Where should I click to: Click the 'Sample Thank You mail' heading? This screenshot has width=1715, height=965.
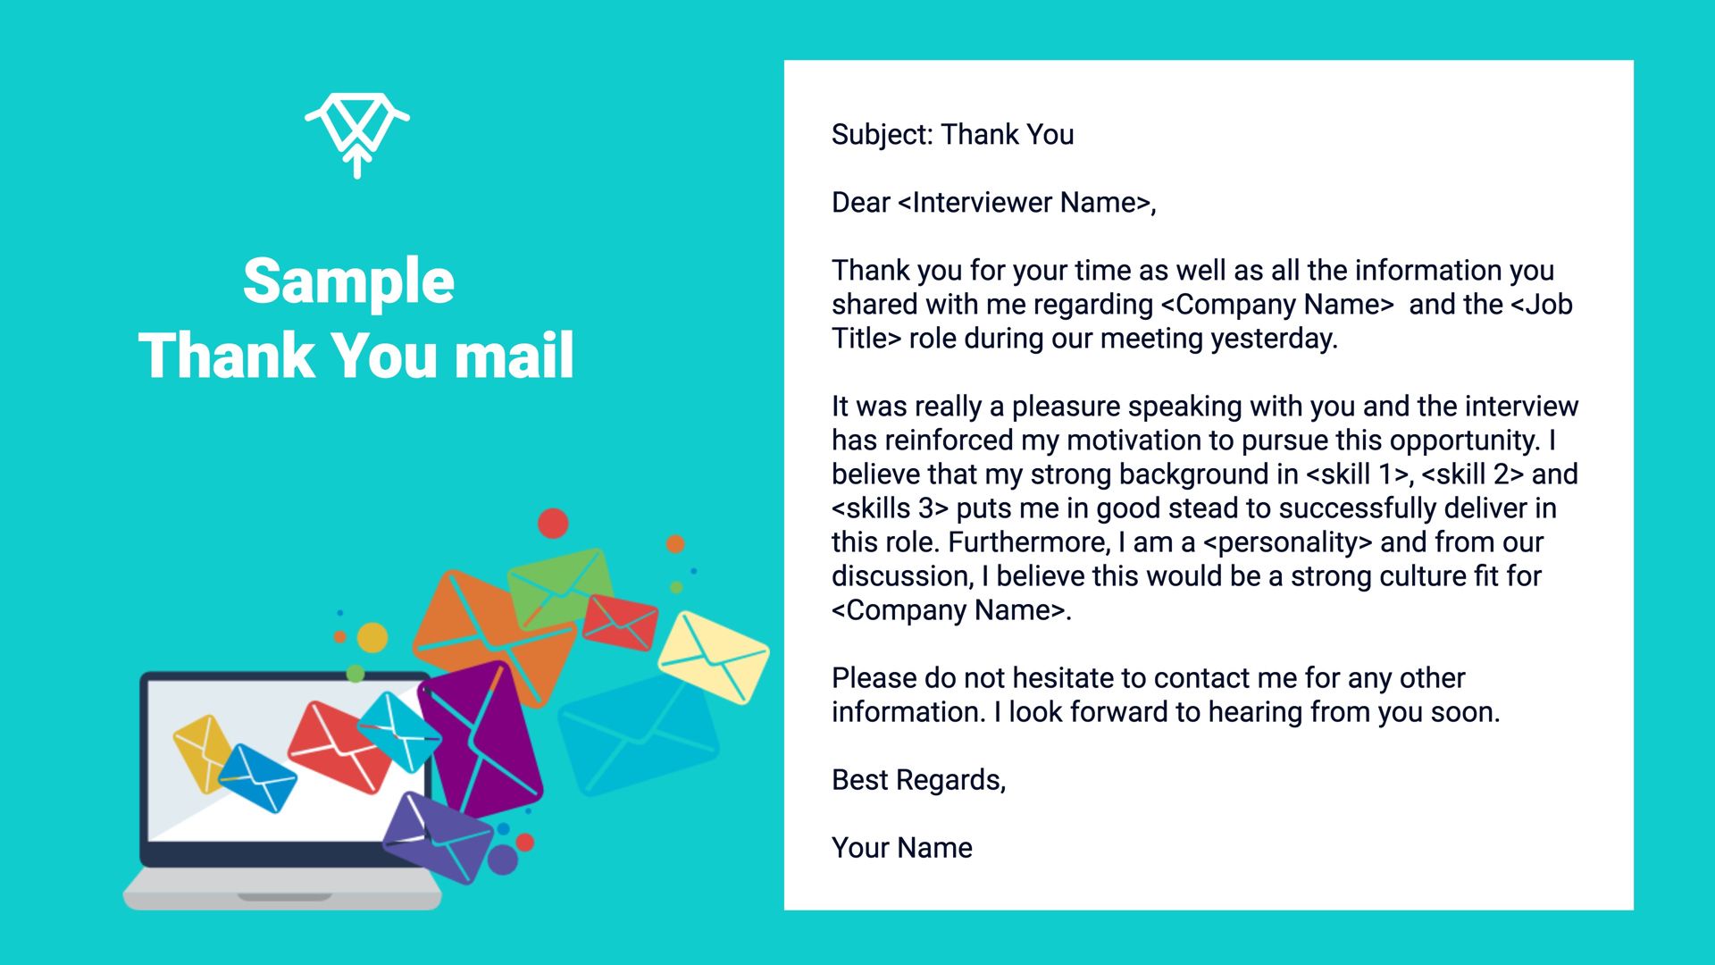pos(356,318)
